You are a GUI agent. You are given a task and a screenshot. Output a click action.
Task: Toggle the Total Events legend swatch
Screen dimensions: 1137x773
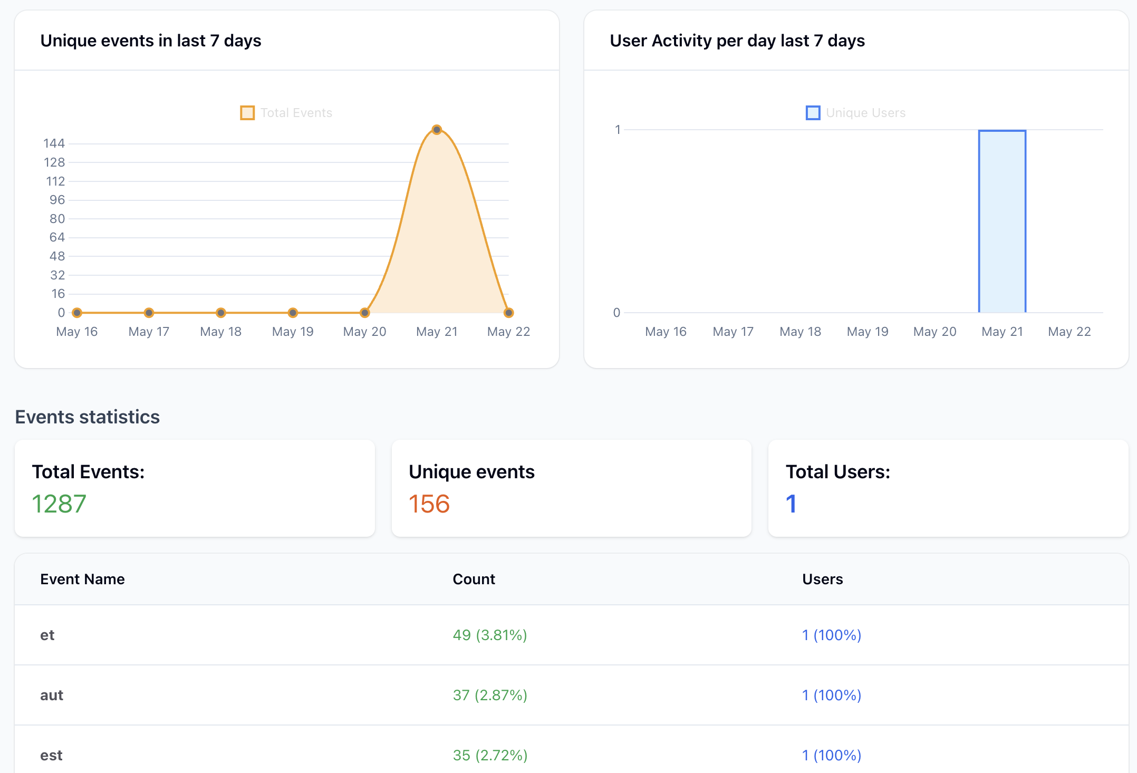point(247,113)
